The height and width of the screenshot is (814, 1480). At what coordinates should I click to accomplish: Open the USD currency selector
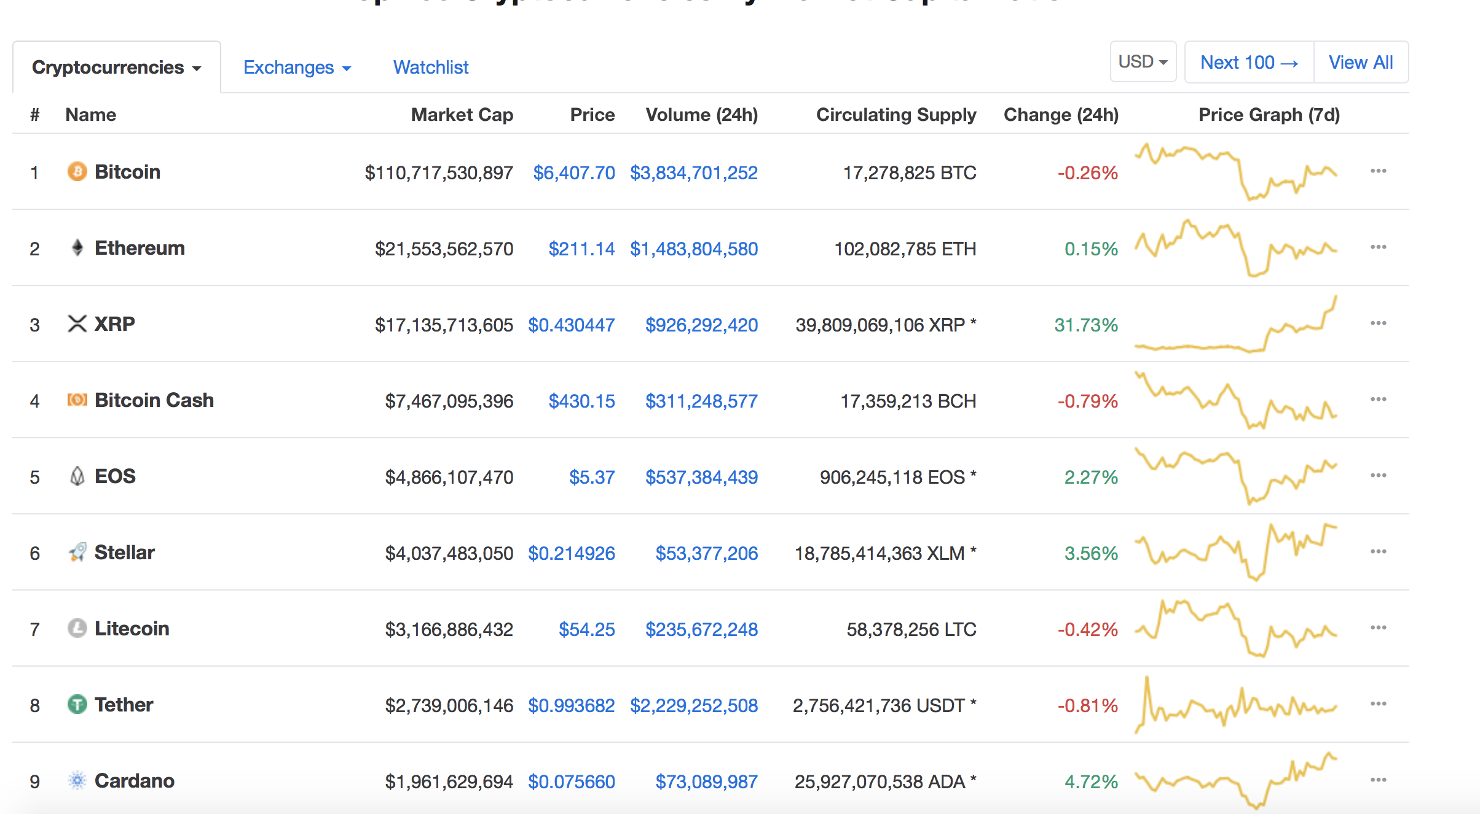click(x=1143, y=62)
